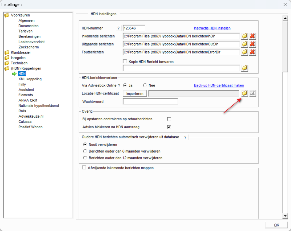This screenshot has height=231, width=291.
Task: Focus the kopie HDN bericht path field
Action: tap(181, 68)
